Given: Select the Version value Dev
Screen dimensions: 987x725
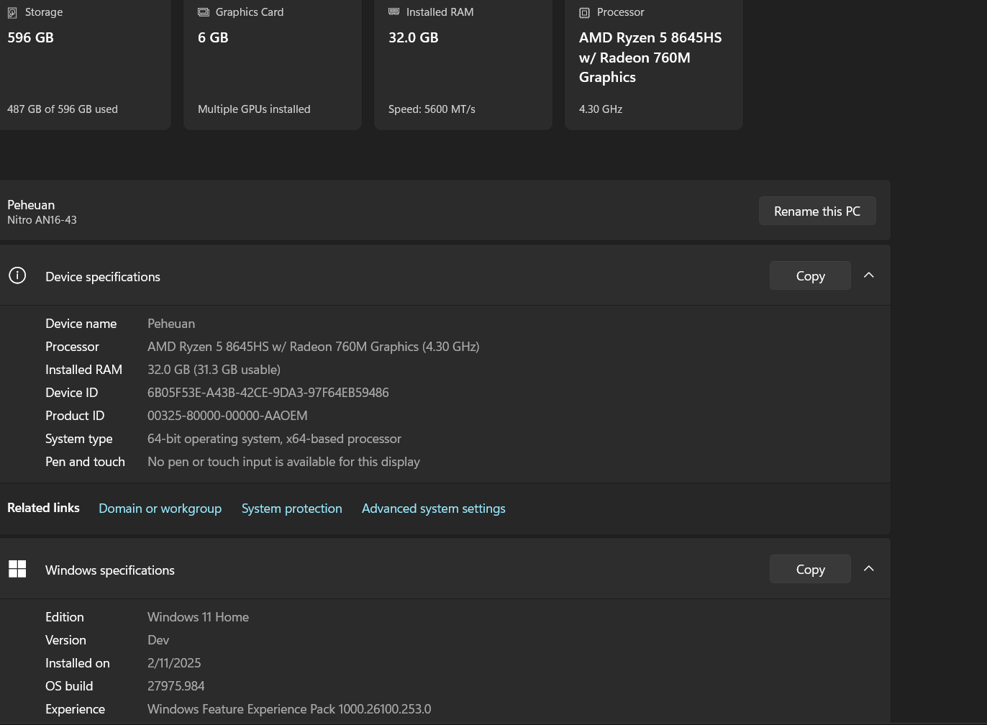Looking at the screenshot, I should (x=158, y=640).
